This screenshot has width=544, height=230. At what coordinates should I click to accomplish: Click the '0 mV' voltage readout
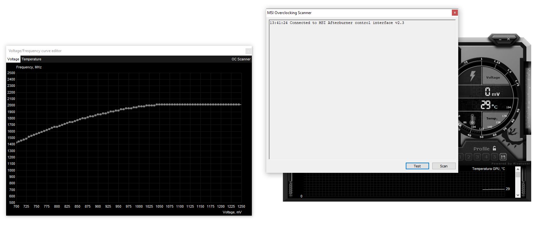pyautogui.click(x=492, y=92)
